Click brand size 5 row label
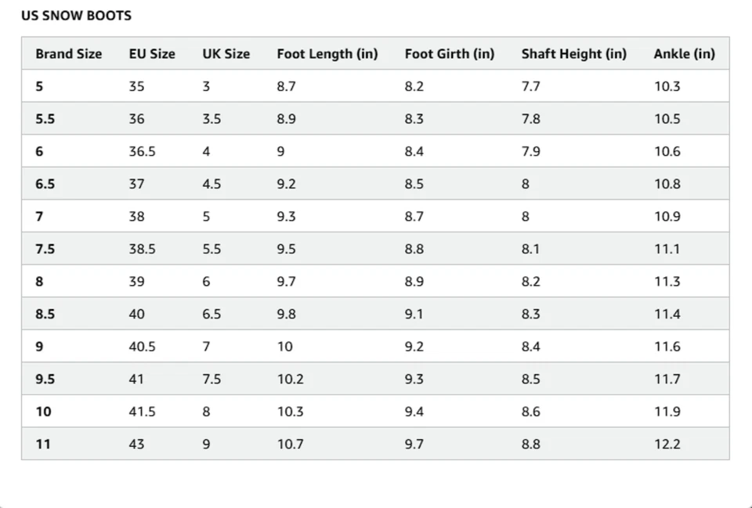752x508 pixels. point(39,86)
